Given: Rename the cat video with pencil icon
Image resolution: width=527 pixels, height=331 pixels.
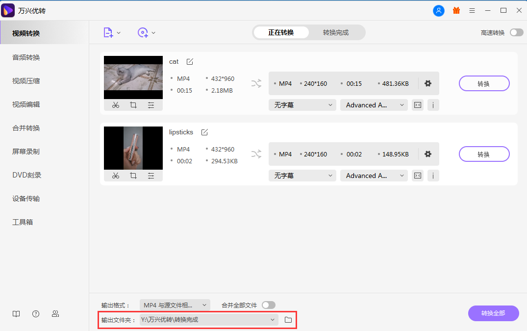Looking at the screenshot, I should pos(189,61).
